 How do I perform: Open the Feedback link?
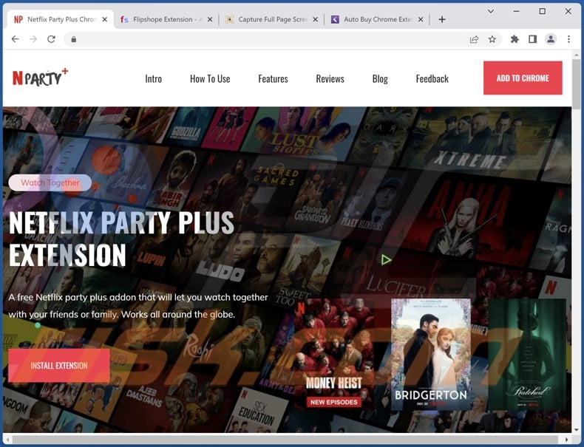[x=432, y=79]
